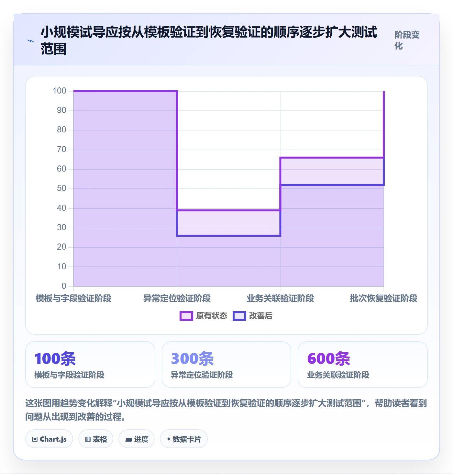Select the 数据卡片 tag

coord(184,439)
